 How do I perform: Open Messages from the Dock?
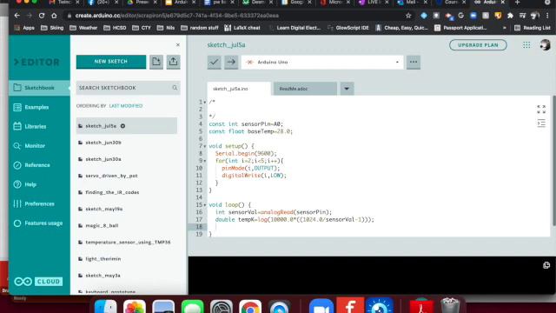[x=192, y=307]
